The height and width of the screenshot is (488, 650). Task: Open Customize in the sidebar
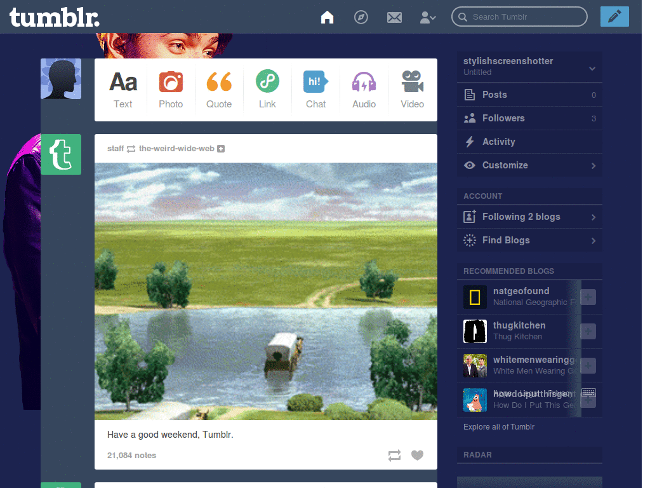529,165
